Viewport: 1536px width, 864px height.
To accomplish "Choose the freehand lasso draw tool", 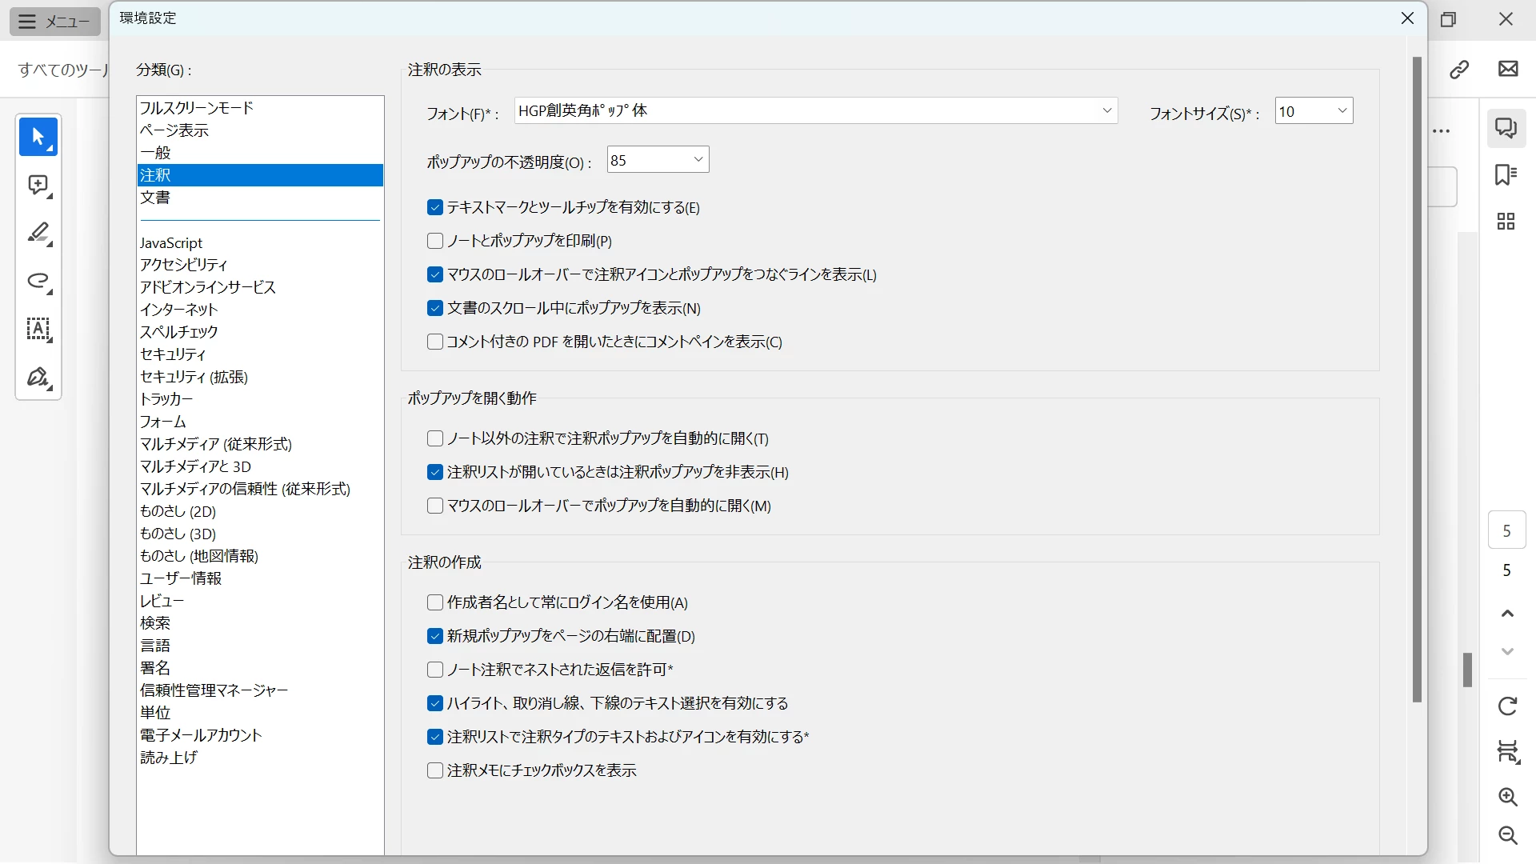I will tap(38, 281).
